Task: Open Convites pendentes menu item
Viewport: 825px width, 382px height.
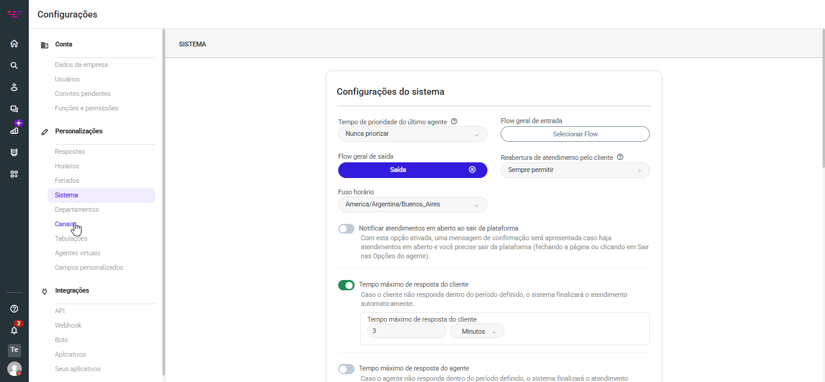Action: 83,94
